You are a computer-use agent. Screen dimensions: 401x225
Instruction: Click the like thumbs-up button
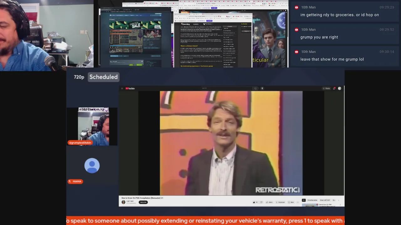(255, 202)
